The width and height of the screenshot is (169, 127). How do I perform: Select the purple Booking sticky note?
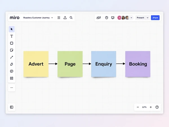138,64
